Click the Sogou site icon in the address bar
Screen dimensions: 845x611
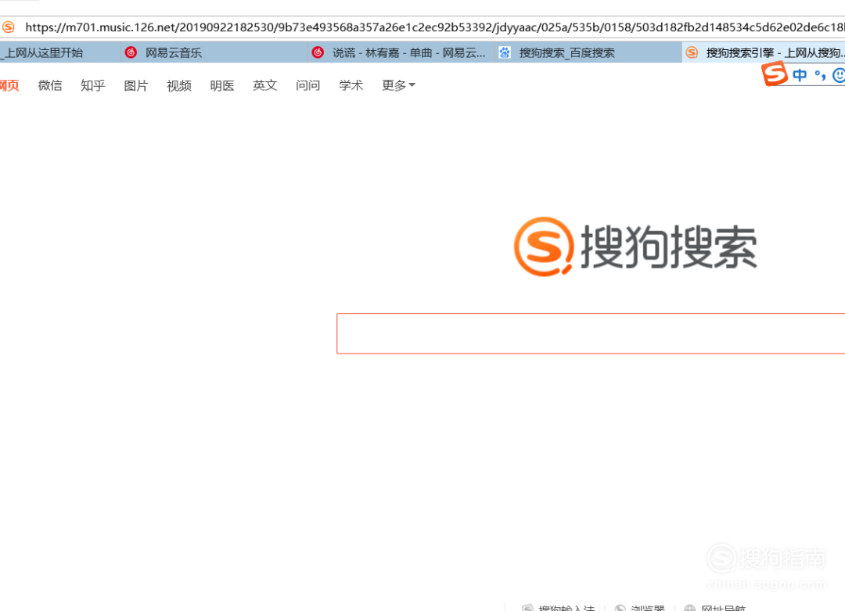pyautogui.click(x=8, y=27)
